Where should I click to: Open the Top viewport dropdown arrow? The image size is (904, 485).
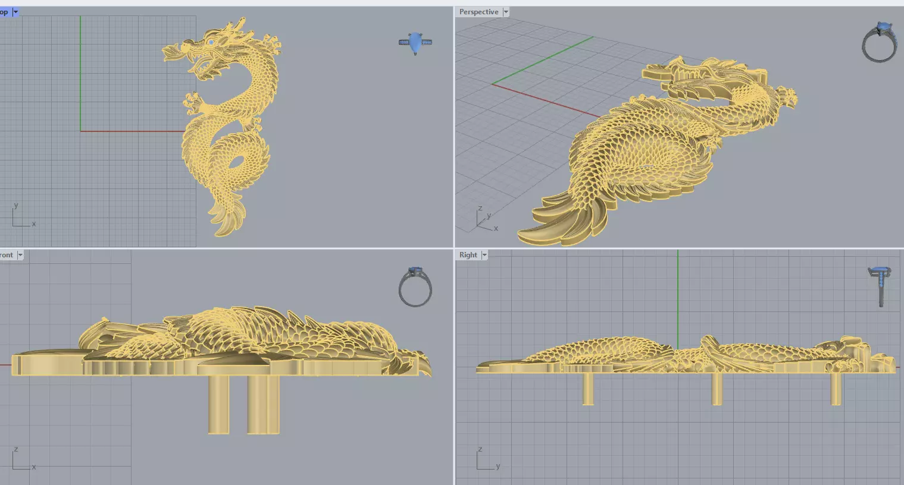[15, 12]
